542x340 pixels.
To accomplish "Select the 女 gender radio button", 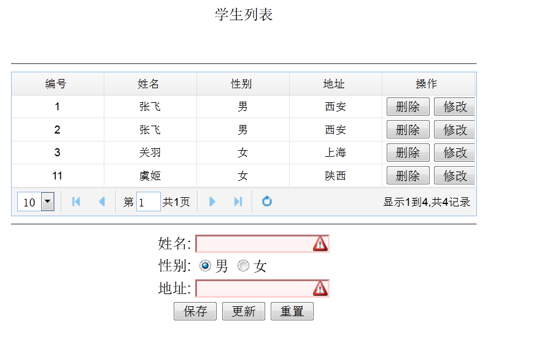I will pyautogui.click(x=243, y=266).
